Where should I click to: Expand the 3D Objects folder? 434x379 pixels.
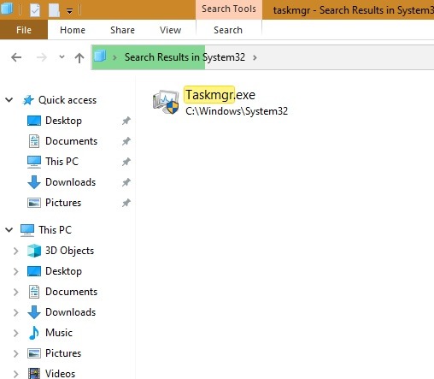coord(16,251)
